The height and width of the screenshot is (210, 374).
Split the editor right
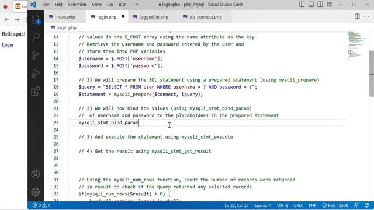coord(357,16)
